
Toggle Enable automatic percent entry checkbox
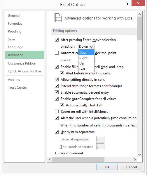[x=57, y=92]
